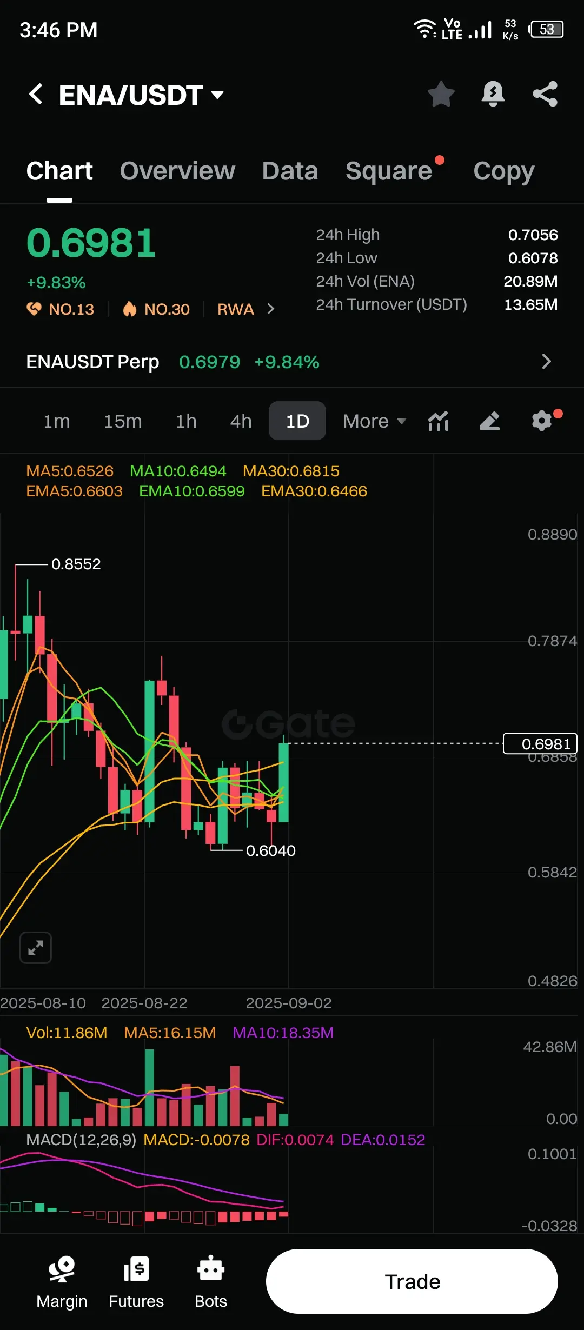
Task: Switch to the Overview tab
Action: tap(177, 171)
